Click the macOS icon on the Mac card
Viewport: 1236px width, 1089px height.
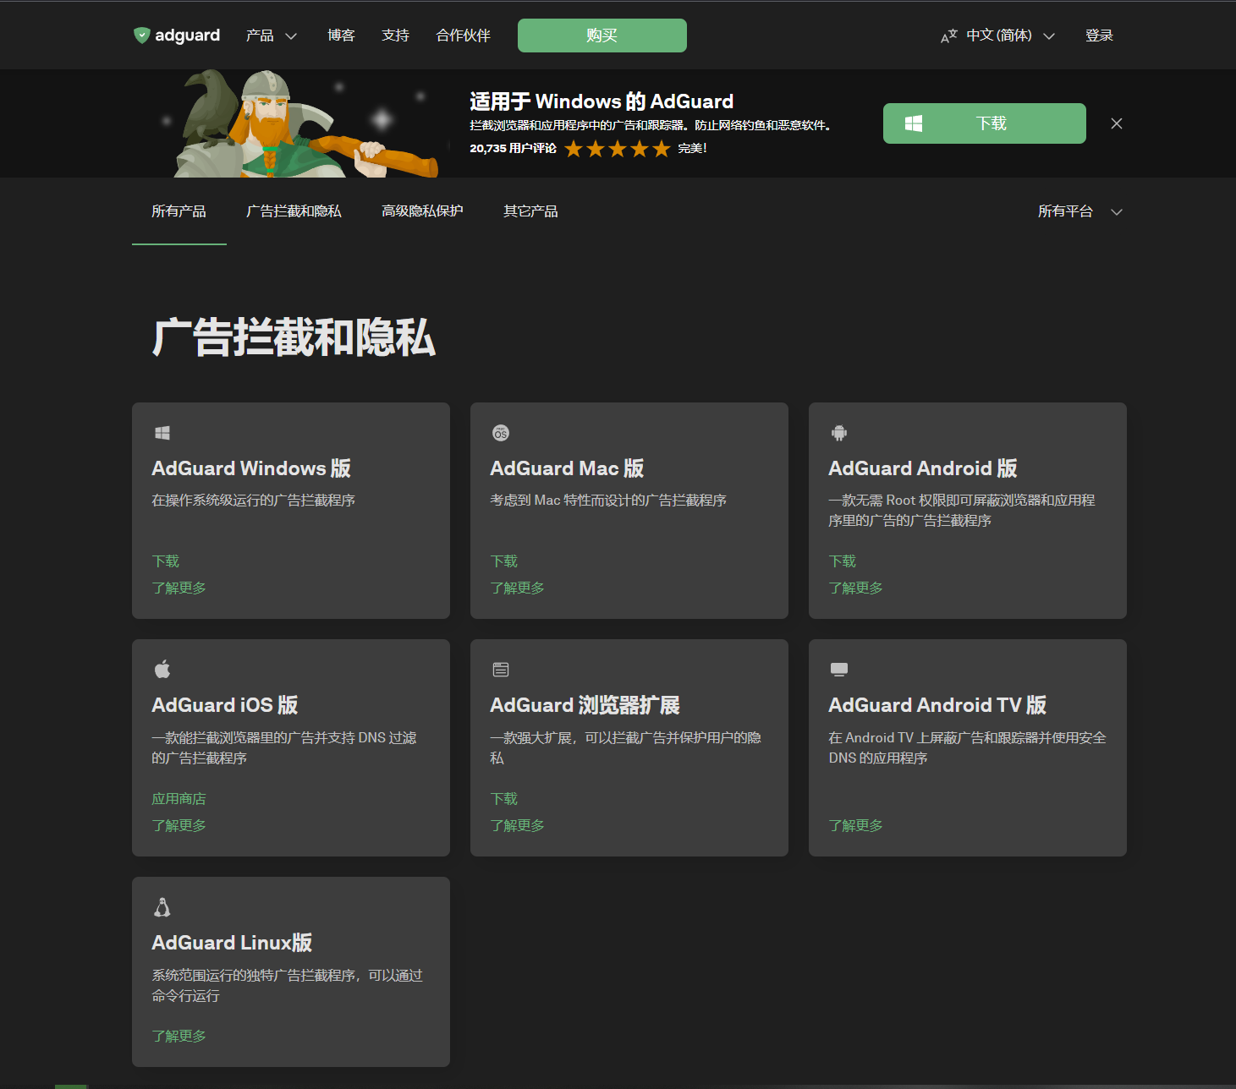501,433
